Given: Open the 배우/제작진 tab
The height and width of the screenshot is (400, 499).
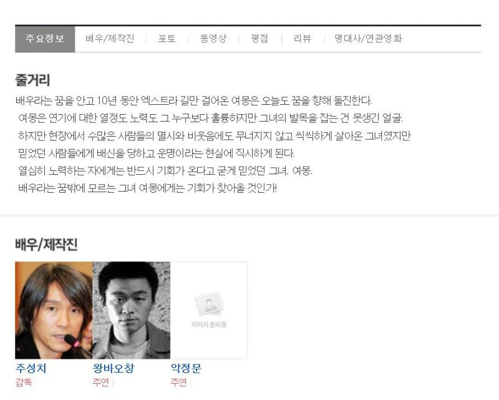Looking at the screenshot, I should pos(110,39).
